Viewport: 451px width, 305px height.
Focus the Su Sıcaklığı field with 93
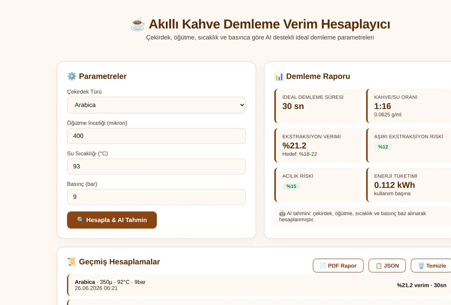pyautogui.click(x=156, y=166)
